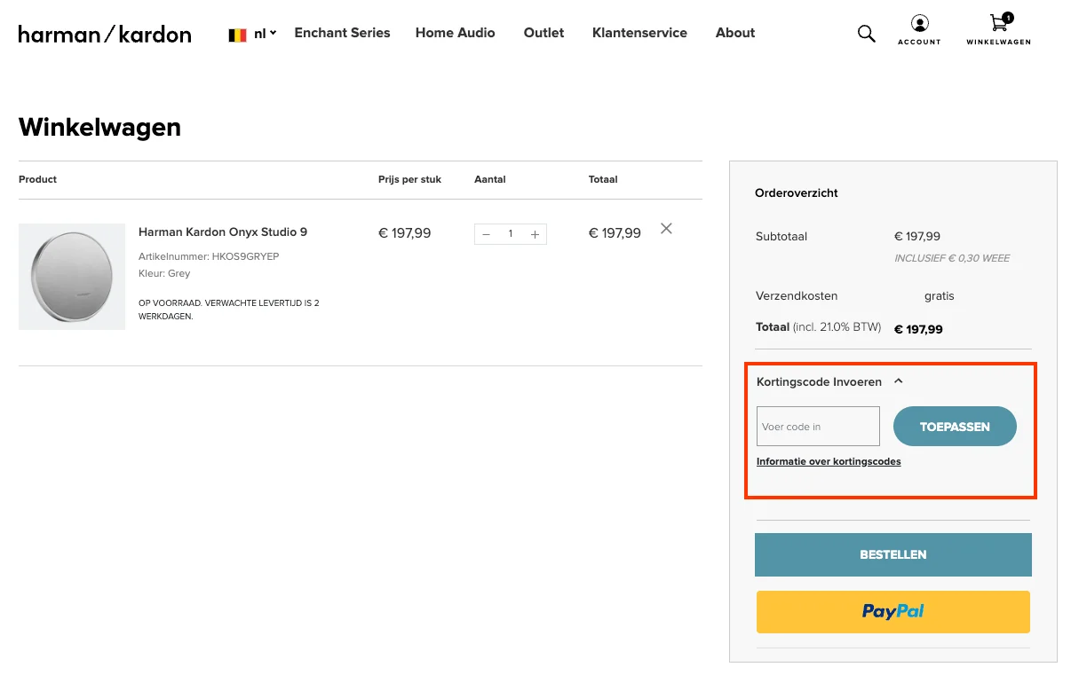
Task: Click the Account icon
Action: pos(919,27)
